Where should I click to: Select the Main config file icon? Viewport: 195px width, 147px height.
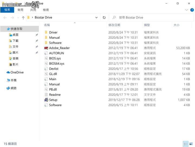[46, 79]
